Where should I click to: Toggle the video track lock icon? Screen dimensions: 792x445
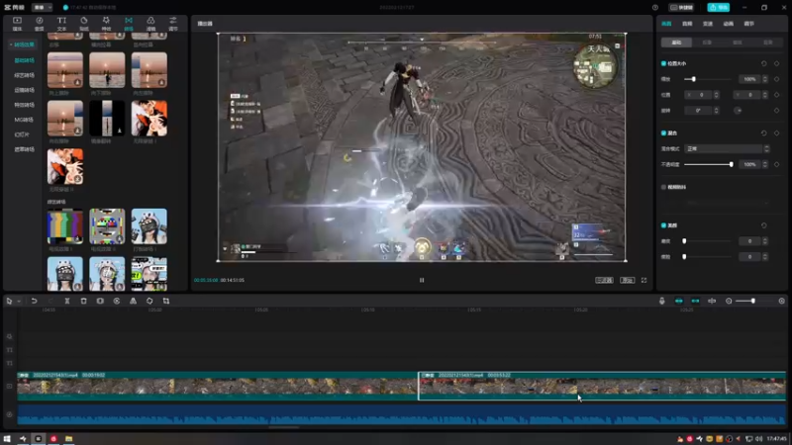click(x=9, y=387)
